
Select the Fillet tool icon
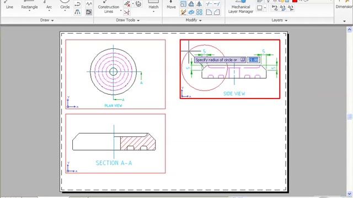(x=209, y=12)
